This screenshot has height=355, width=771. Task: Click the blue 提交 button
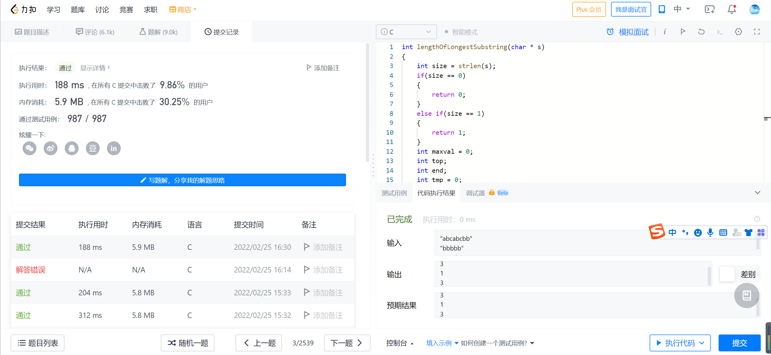(x=739, y=343)
